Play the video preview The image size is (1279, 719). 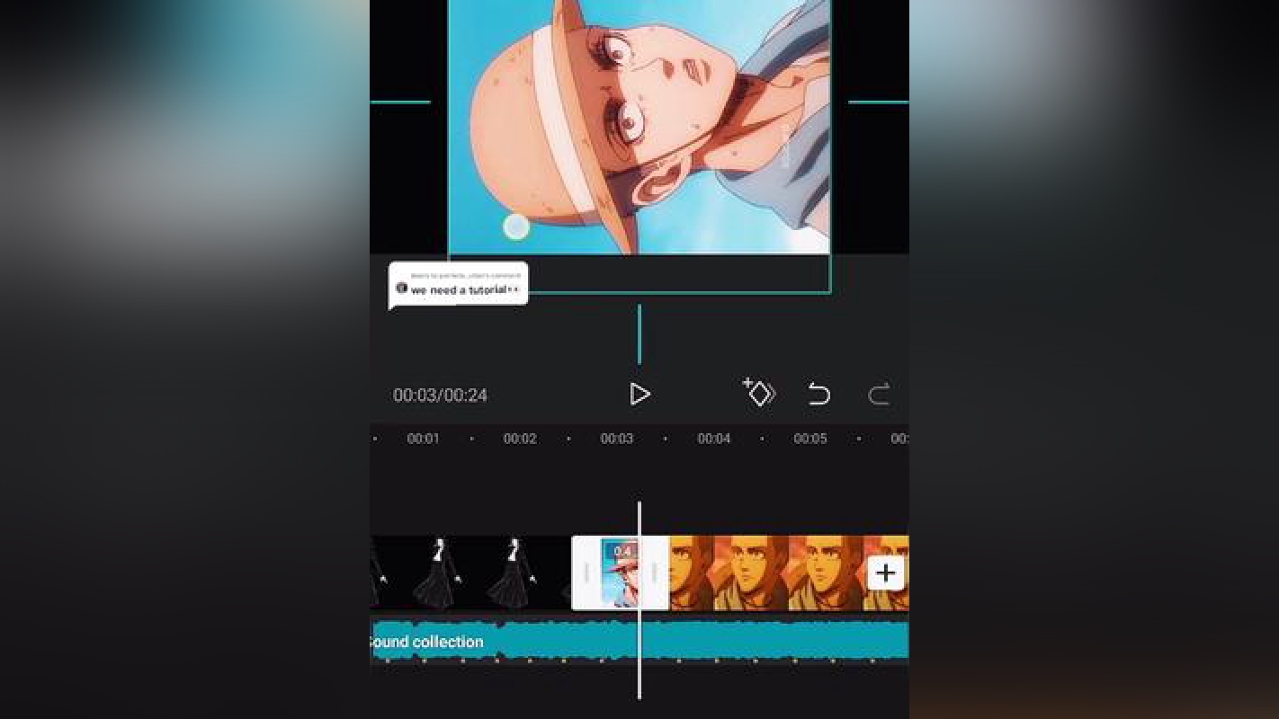click(x=639, y=395)
